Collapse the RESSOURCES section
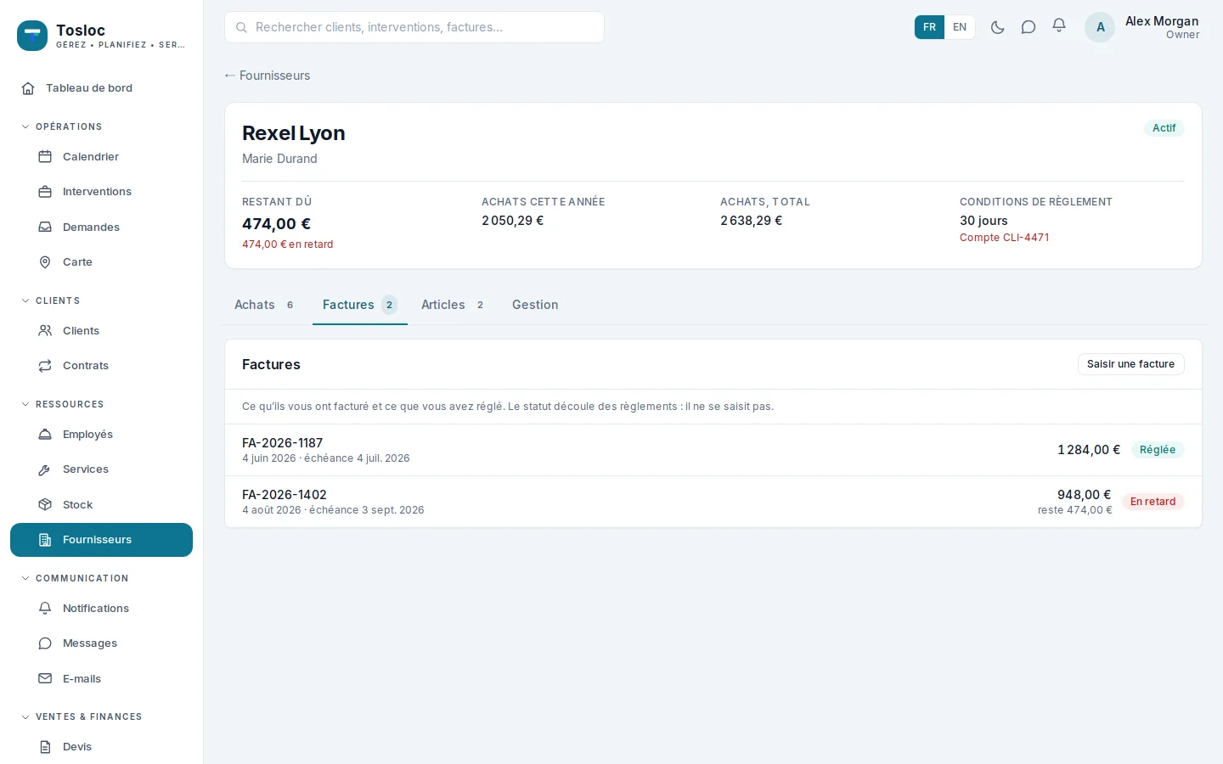The height and width of the screenshot is (764, 1223). (x=62, y=404)
